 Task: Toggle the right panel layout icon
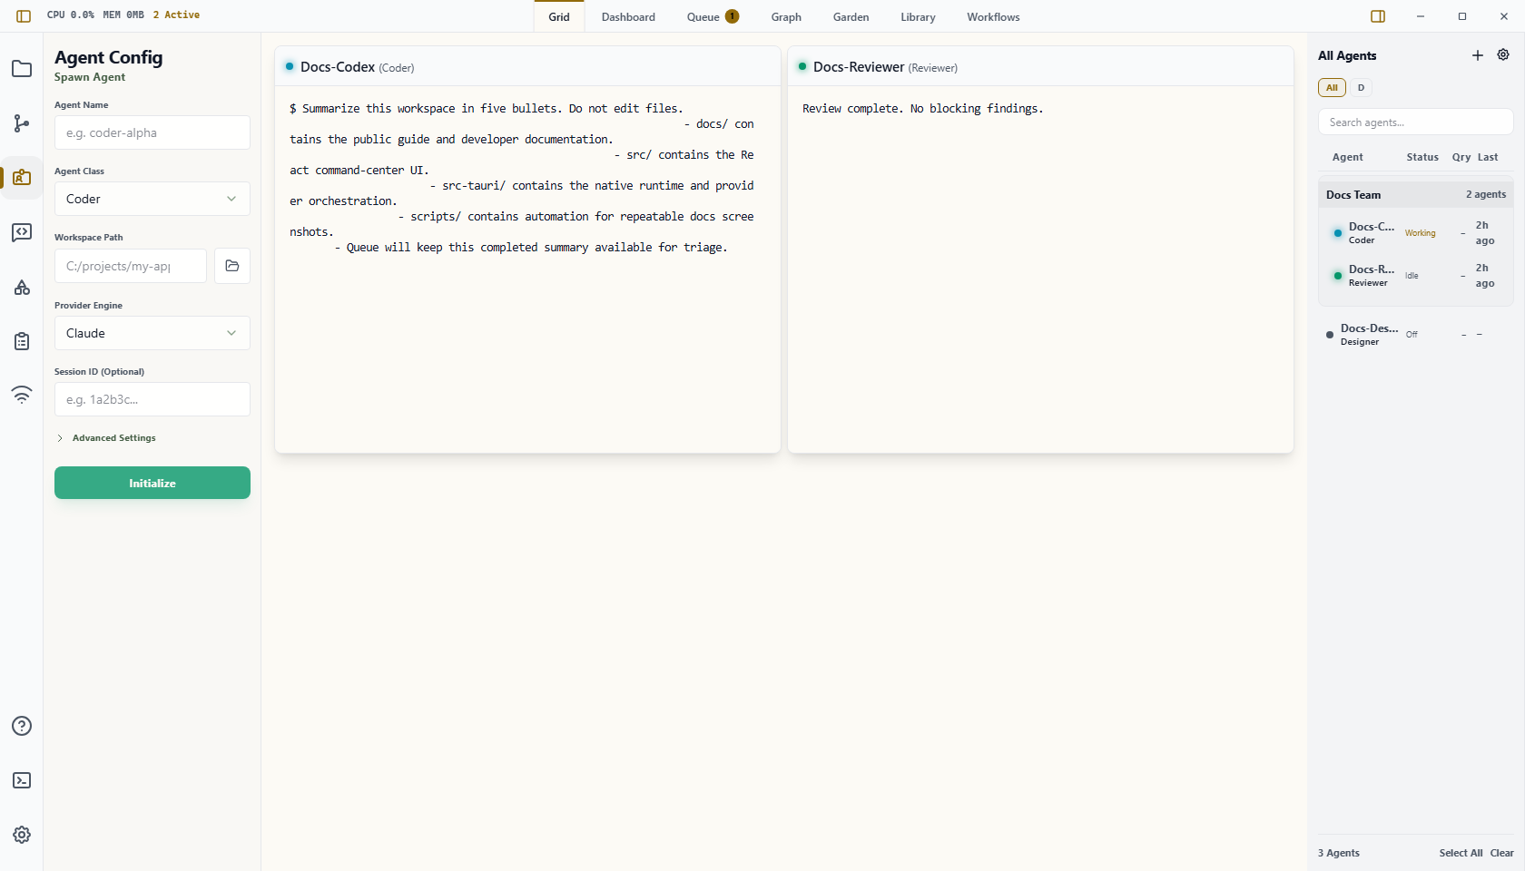pos(1378,16)
